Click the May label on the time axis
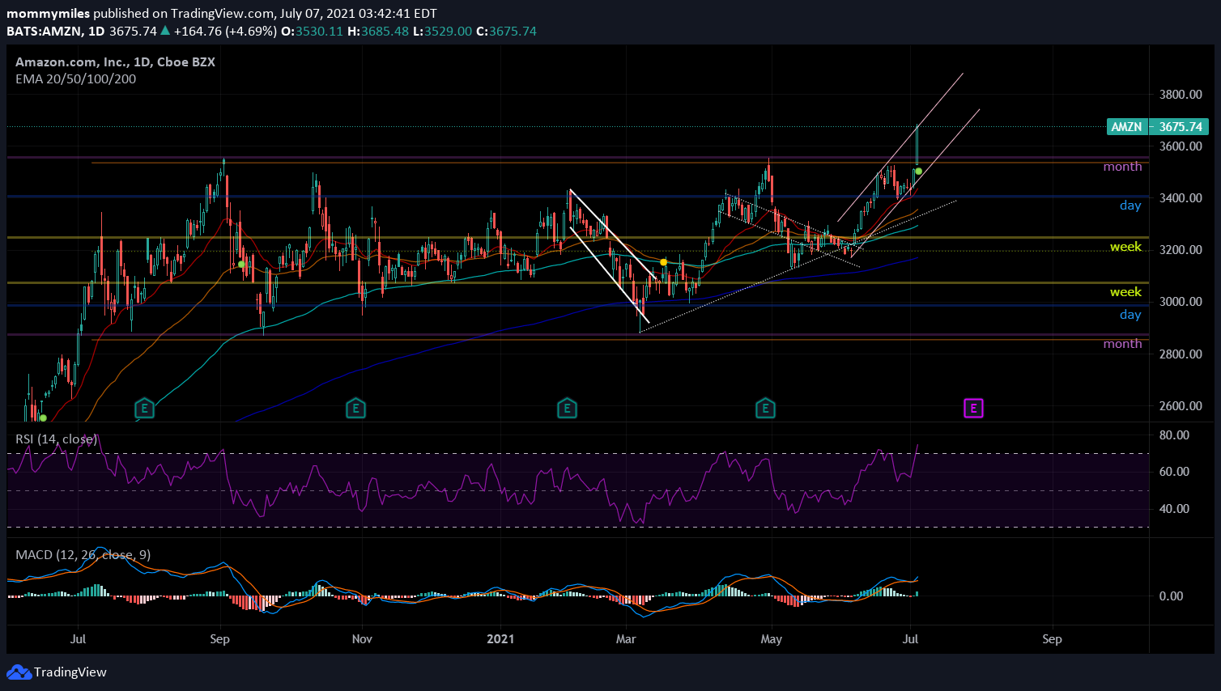This screenshot has height=691, width=1221. click(772, 639)
